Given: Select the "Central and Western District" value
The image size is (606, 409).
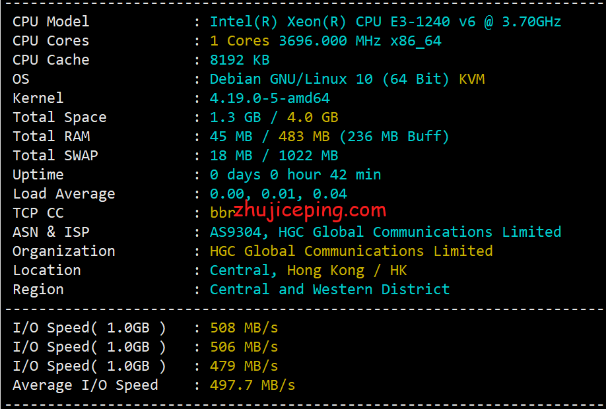Looking at the screenshot, I should coord(329,290).
